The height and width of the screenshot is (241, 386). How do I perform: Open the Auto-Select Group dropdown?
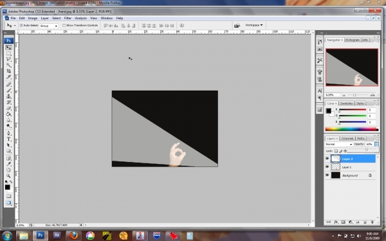pos(49,26)
